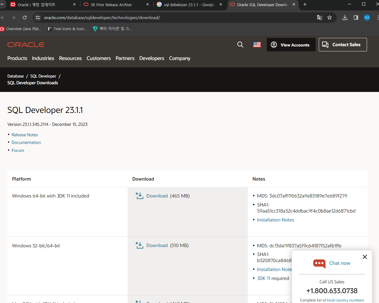Image resolution: width=379 pixels, height=303 pixels.
Task: Open a new browser tab
Action: click(x=305, y=4)
